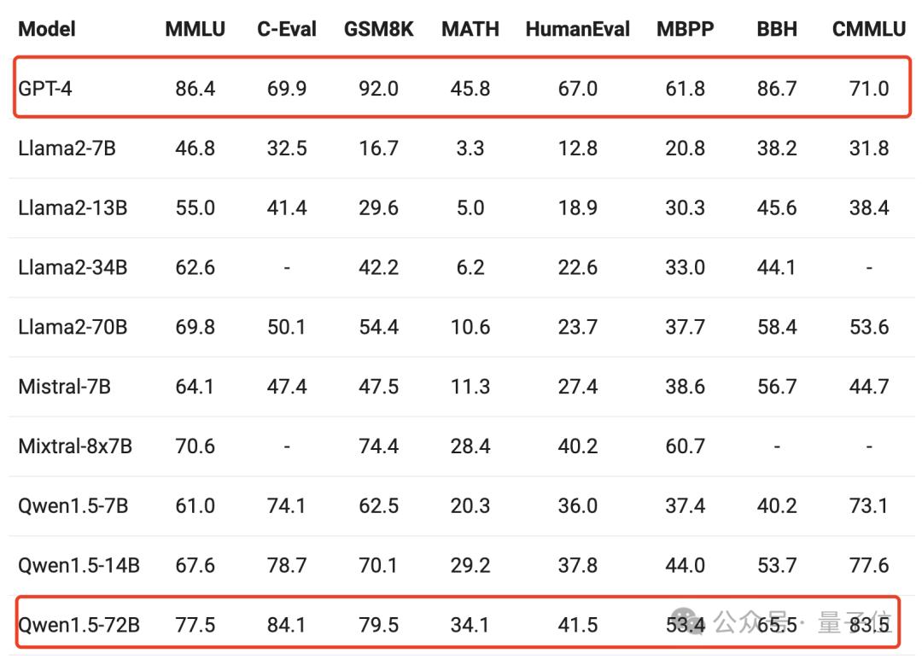Select the Llama2-34B row label
This screenshot has width=922, height=659.
pos(73,267)
